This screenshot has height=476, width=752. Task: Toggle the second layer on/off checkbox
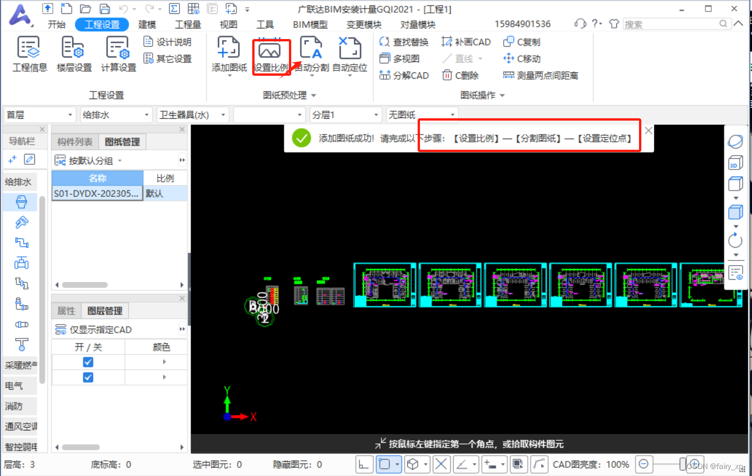[88, 378]
